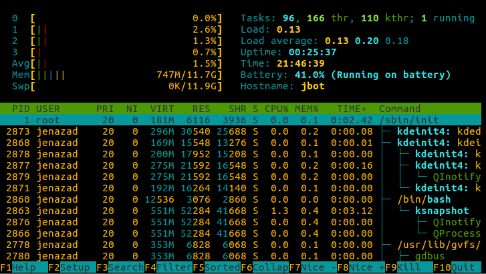Click the CPU 3 meter bar
Viewport: 486px width, 274px height.
point(117,52)
